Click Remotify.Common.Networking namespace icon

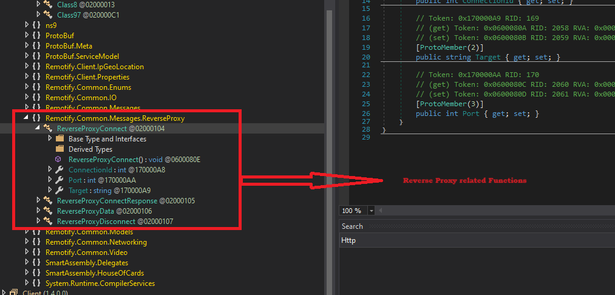(x=36, y=242)
